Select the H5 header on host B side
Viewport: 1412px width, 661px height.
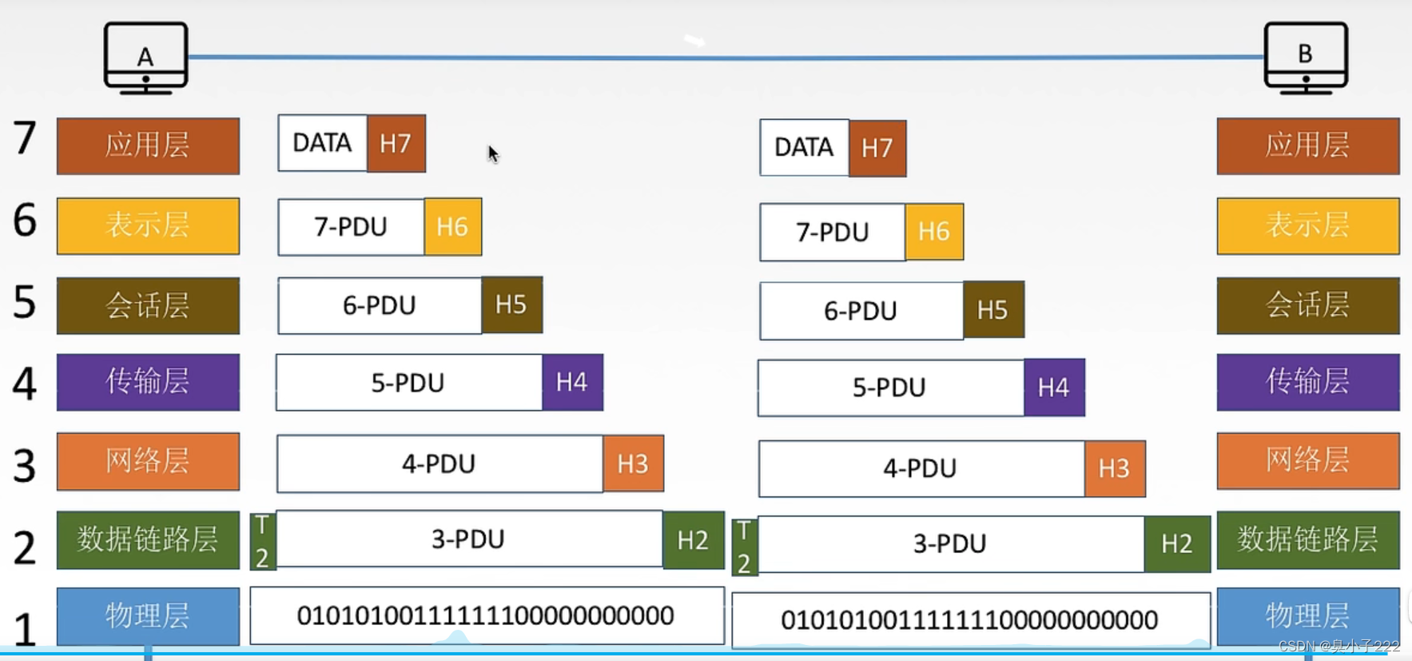click(x=994, y=309)
